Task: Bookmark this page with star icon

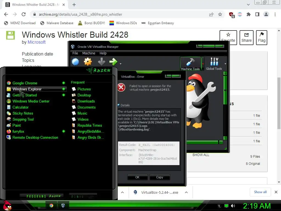Action: pyautogui.click(x=220, y=14)
